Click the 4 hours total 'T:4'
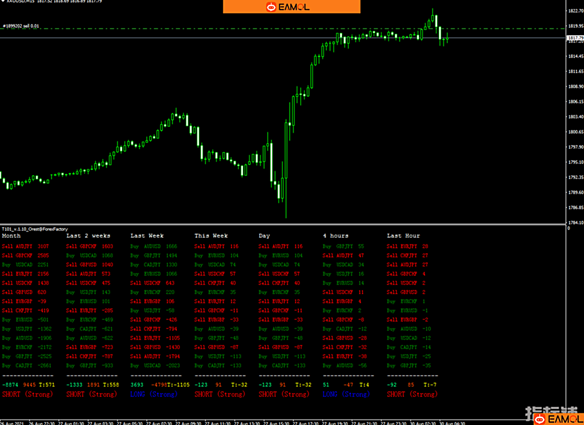The height and width of the screenshot is (425, 584). point(364,385)
